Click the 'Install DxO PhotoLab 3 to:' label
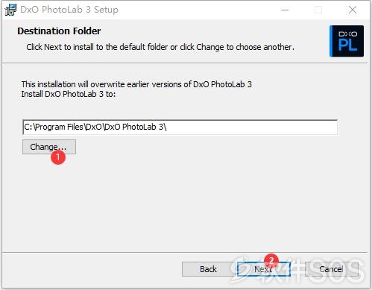Screen dimensions: 372x290 [x=69, y=94]
